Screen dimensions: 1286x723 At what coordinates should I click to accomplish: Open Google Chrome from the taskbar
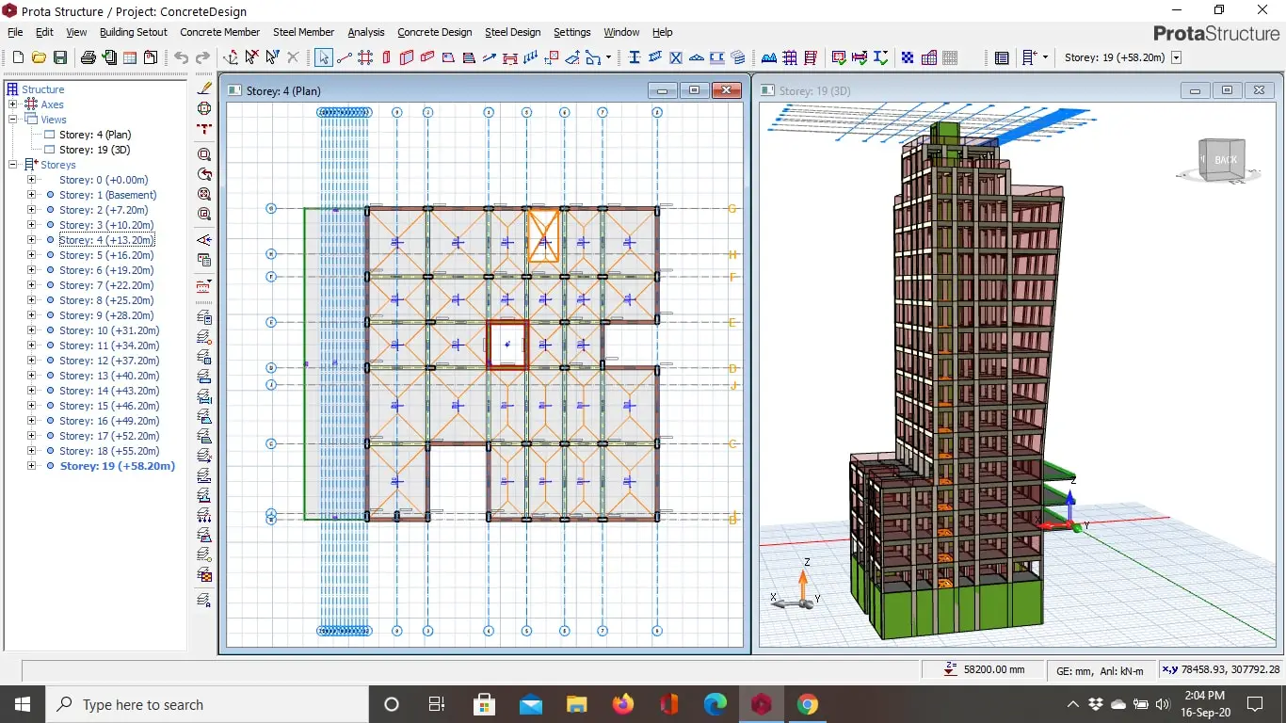pos(807,704)
